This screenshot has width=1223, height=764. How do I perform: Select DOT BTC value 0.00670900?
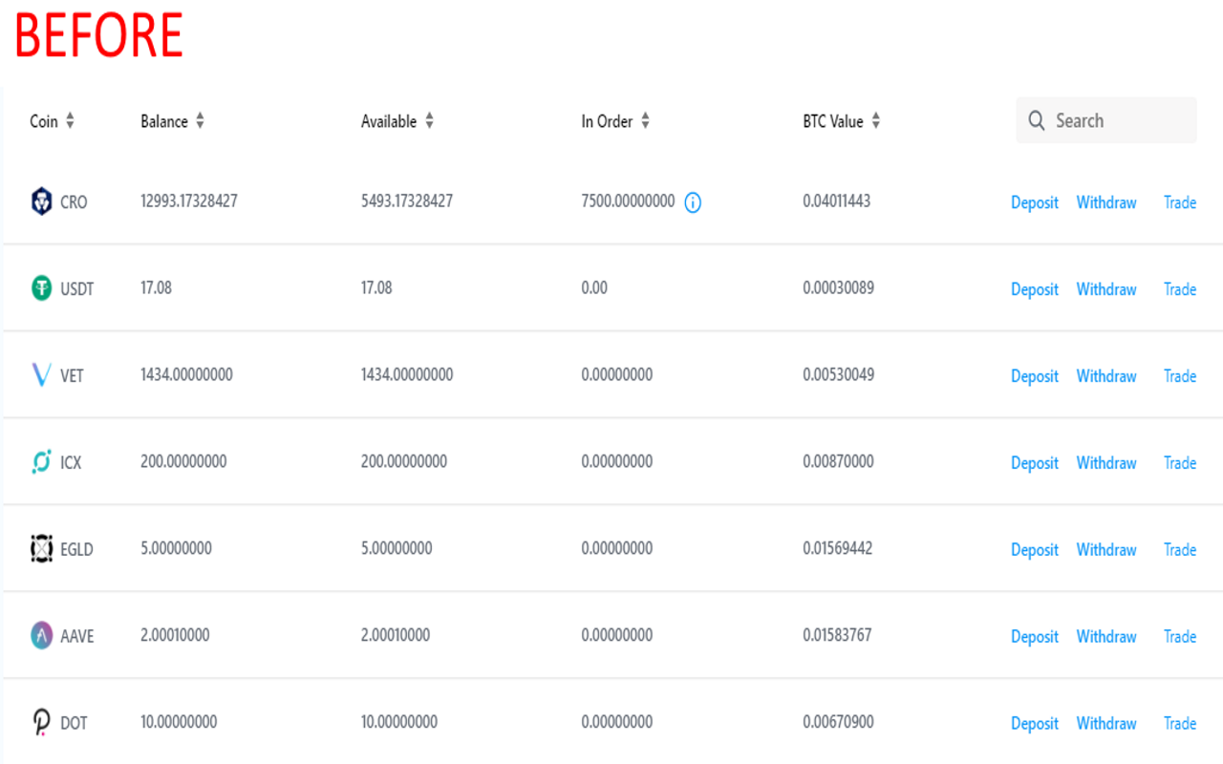click(838, 722)
